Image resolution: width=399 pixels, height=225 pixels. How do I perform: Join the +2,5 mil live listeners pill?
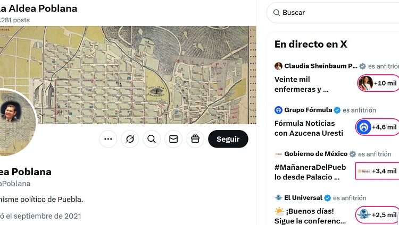(377, 215)
